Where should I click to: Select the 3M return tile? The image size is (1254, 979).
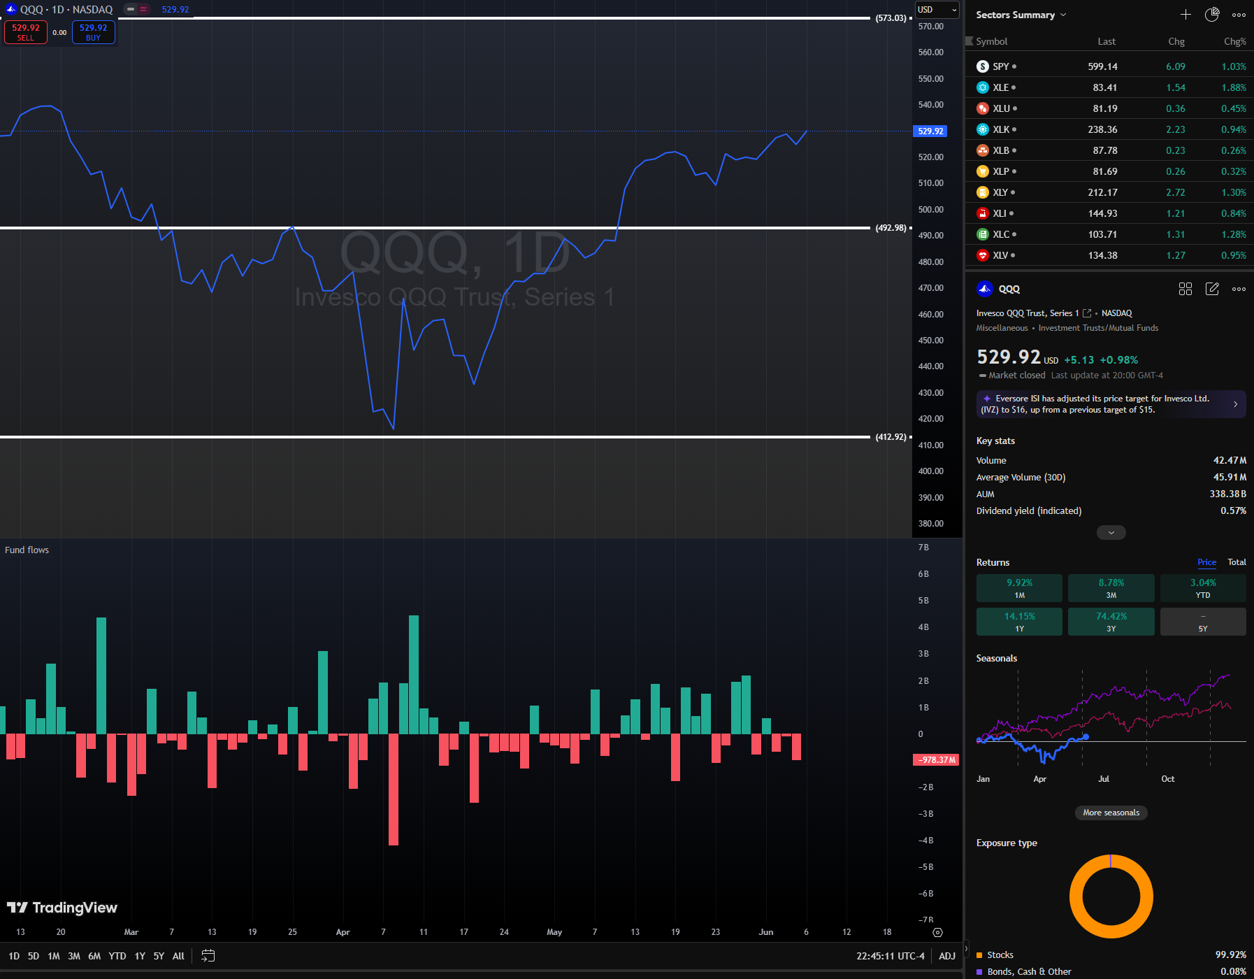pyautogui.click(x=1111, y=588)
